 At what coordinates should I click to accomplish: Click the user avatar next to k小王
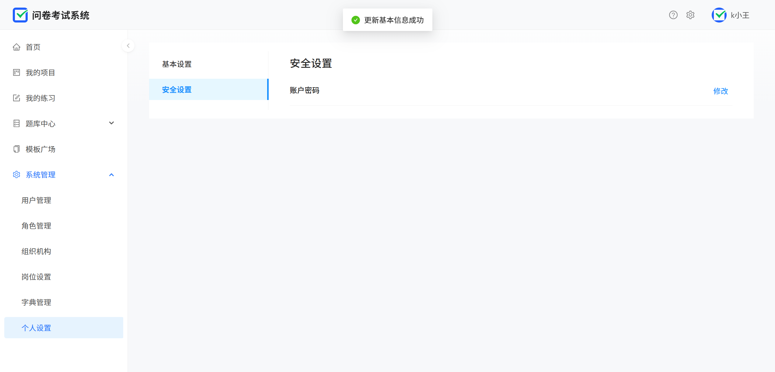719,15
